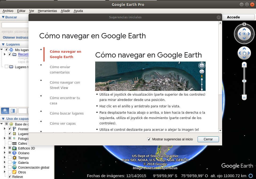The image size is (256, 179).
Task: Uncheck the Fronteras layer checkbox
Action: coord(10,129)
